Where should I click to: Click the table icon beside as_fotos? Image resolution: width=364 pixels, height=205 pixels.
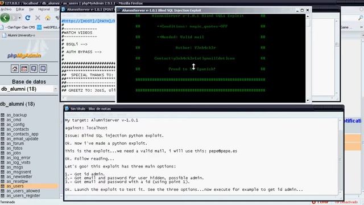2,148
